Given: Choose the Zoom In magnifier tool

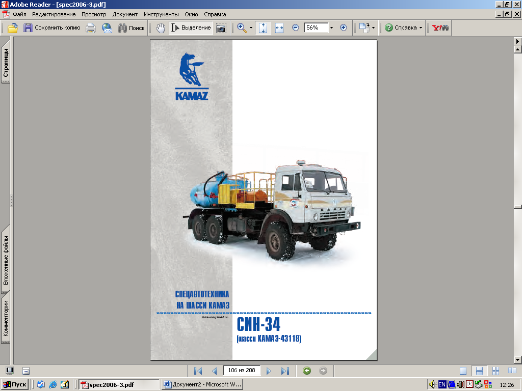Looking at the screenshot, I should click(x=242, y=27).
